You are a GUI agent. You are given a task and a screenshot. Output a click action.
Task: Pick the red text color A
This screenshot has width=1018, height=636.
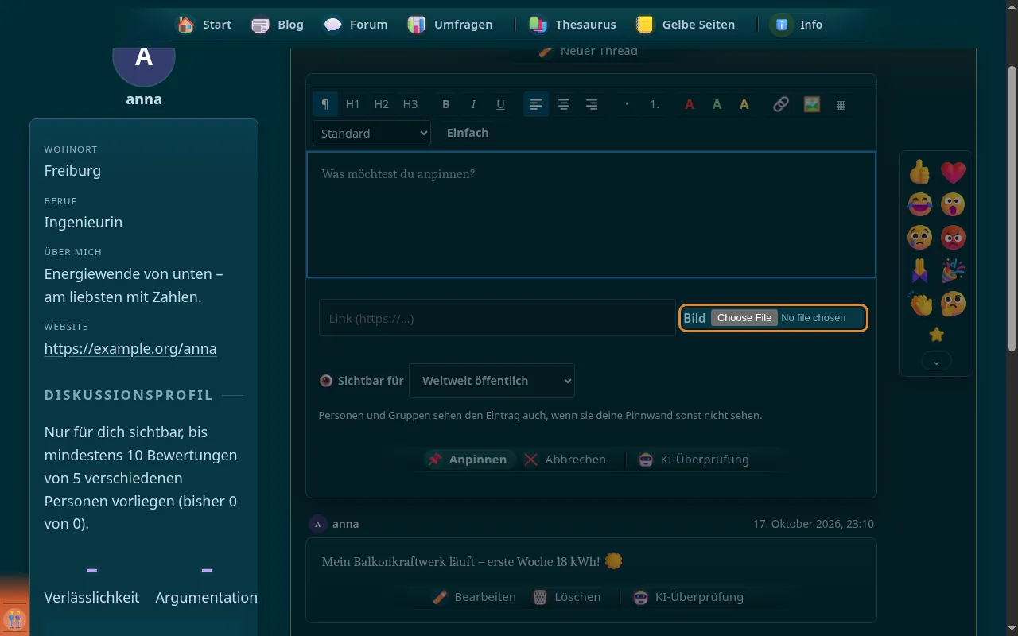pyautogui.click(x=690, y=104)
